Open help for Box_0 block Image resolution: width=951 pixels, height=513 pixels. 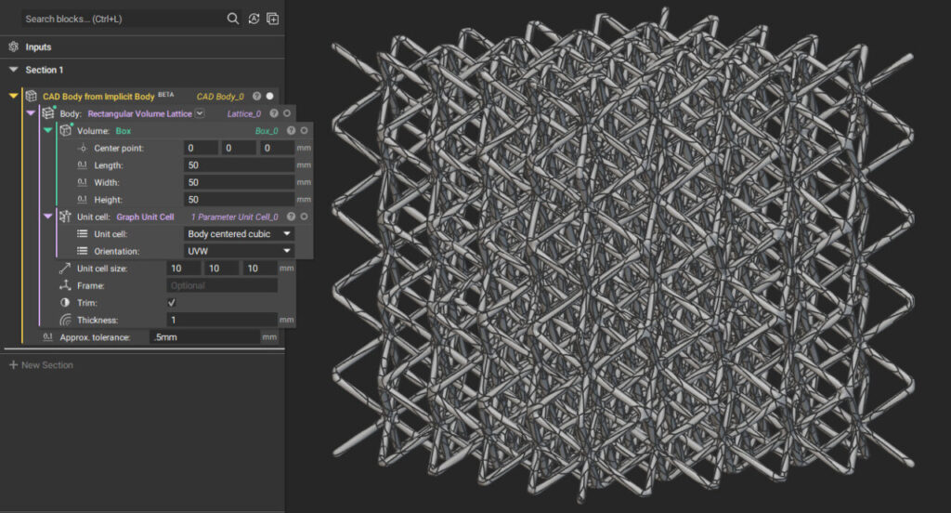(x=291, y=130)
